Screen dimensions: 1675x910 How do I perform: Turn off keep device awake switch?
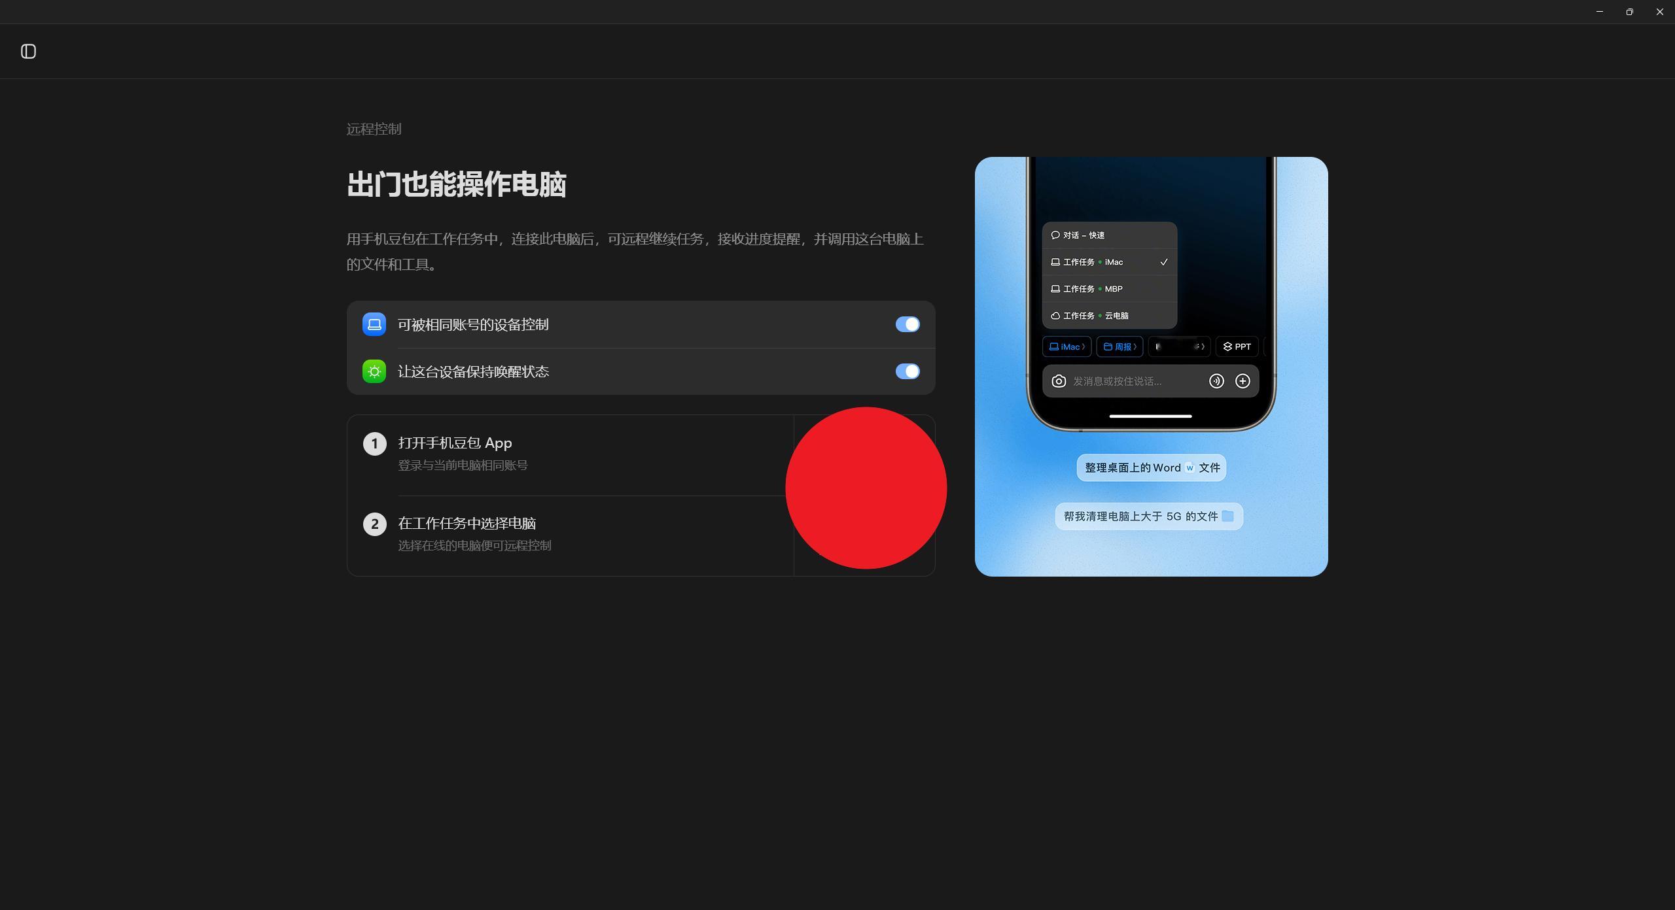pos(908,371)
